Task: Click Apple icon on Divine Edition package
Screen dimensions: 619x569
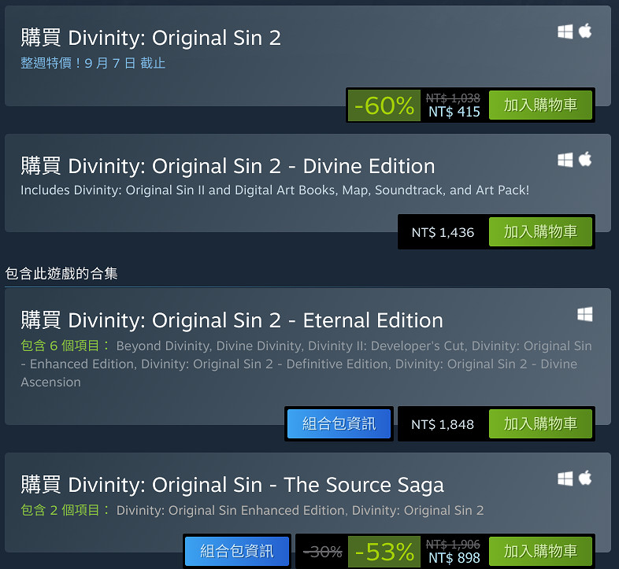Action: 585,160
